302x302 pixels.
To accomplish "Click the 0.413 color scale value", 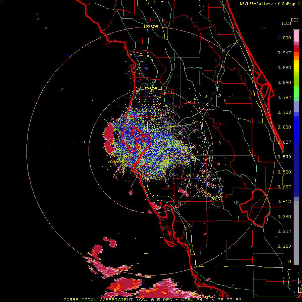I will (284, 202).
